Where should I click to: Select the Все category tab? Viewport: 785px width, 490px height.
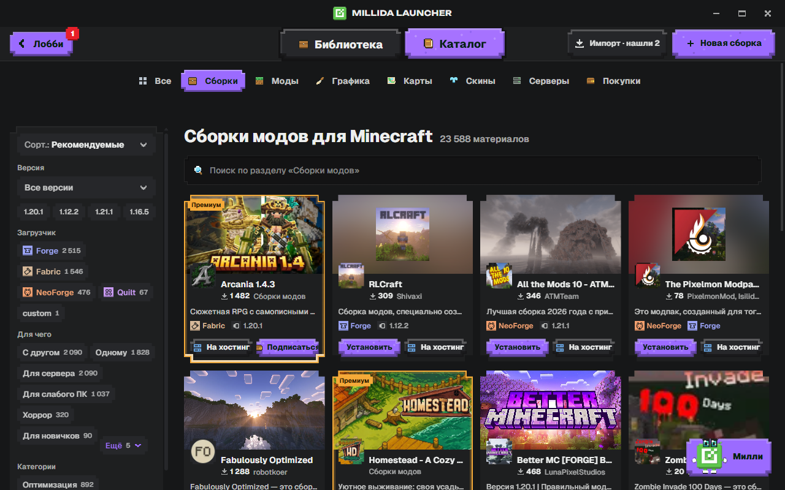155,81
